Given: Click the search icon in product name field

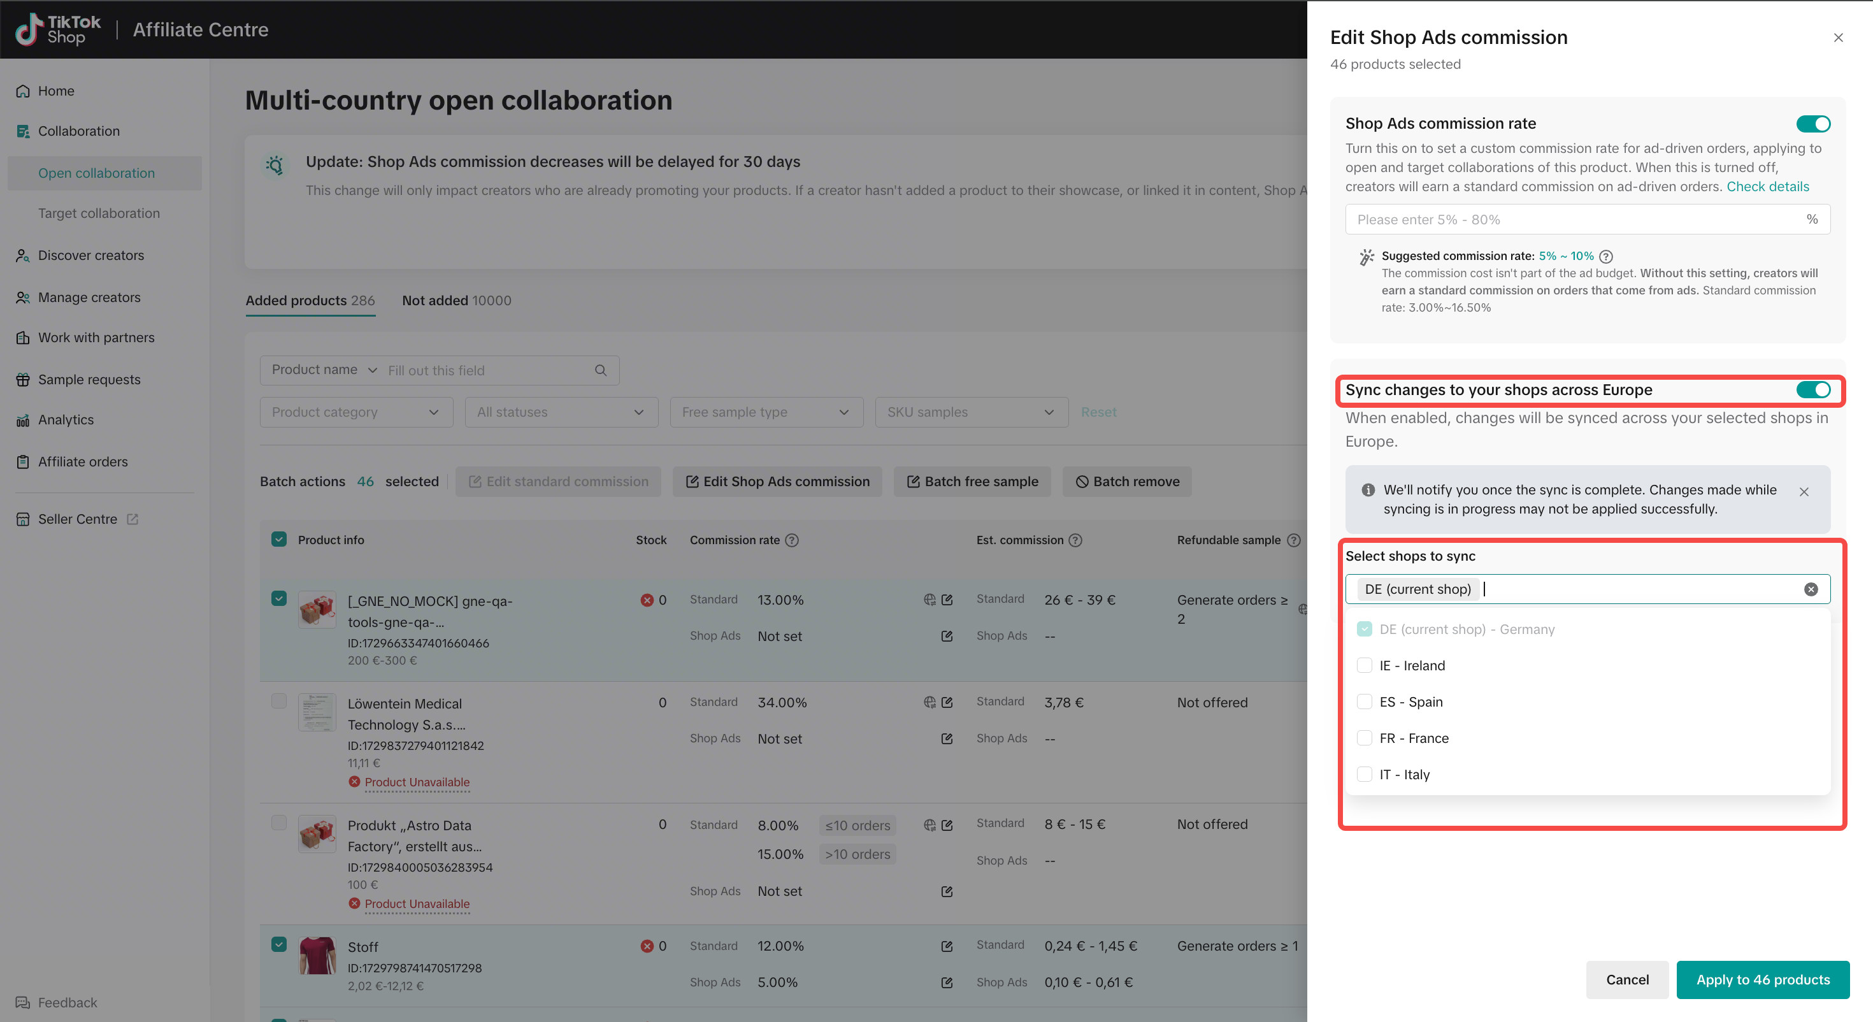Looking at the screenshot, I should 601,370.
